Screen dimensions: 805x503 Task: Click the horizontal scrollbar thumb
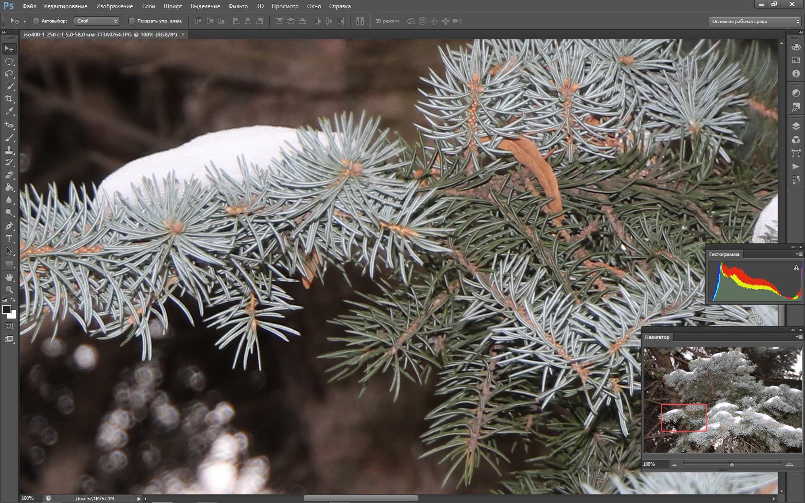[361, 499]
